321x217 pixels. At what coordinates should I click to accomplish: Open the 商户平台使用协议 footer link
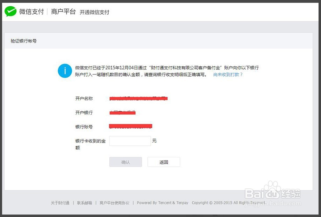point(114,203)
